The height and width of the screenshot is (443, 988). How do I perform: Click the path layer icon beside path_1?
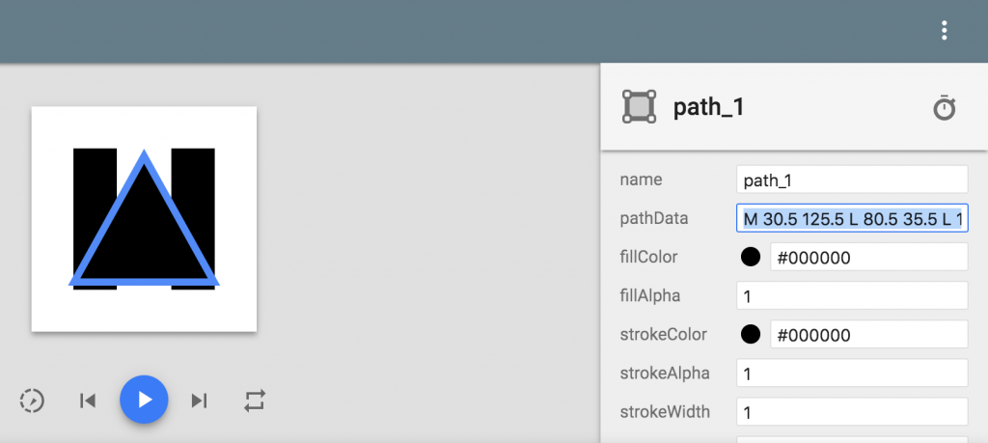(639, 107)
